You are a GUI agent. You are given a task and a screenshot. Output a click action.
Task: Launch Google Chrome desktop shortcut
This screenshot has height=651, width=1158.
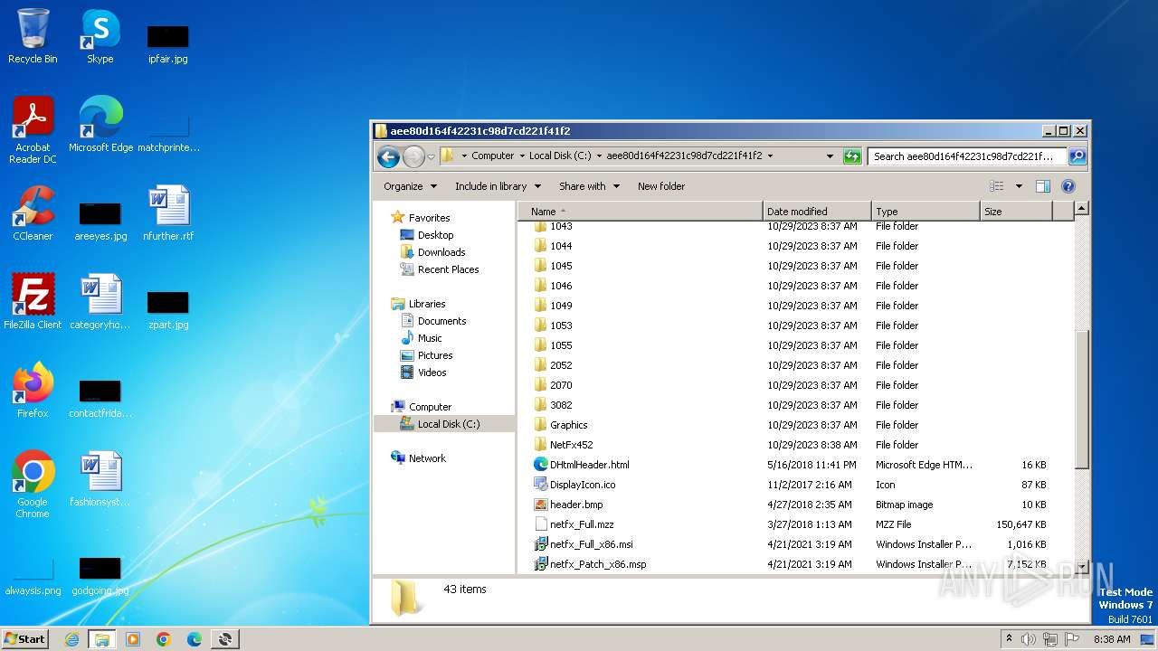coord(33,485)
